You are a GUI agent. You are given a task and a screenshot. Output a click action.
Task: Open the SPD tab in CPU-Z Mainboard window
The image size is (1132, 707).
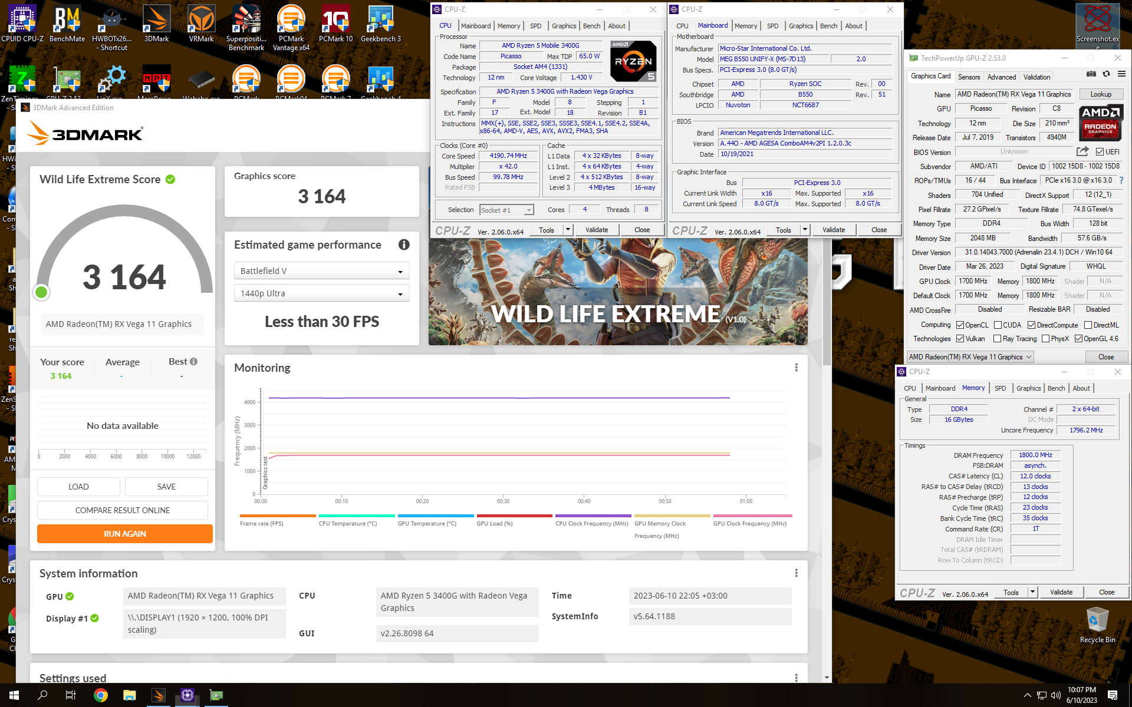click(772, 26)
